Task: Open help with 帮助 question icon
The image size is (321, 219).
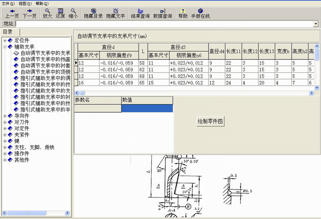Action: pyautogui.click(x=183, y=13)
